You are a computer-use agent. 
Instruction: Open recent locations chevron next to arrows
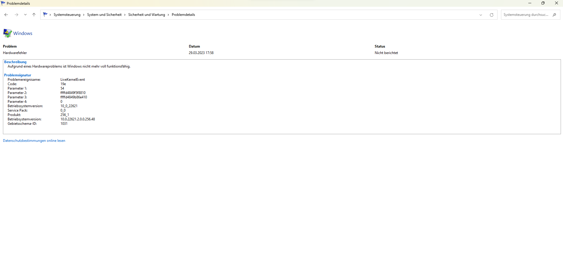(x=25, y=15)
